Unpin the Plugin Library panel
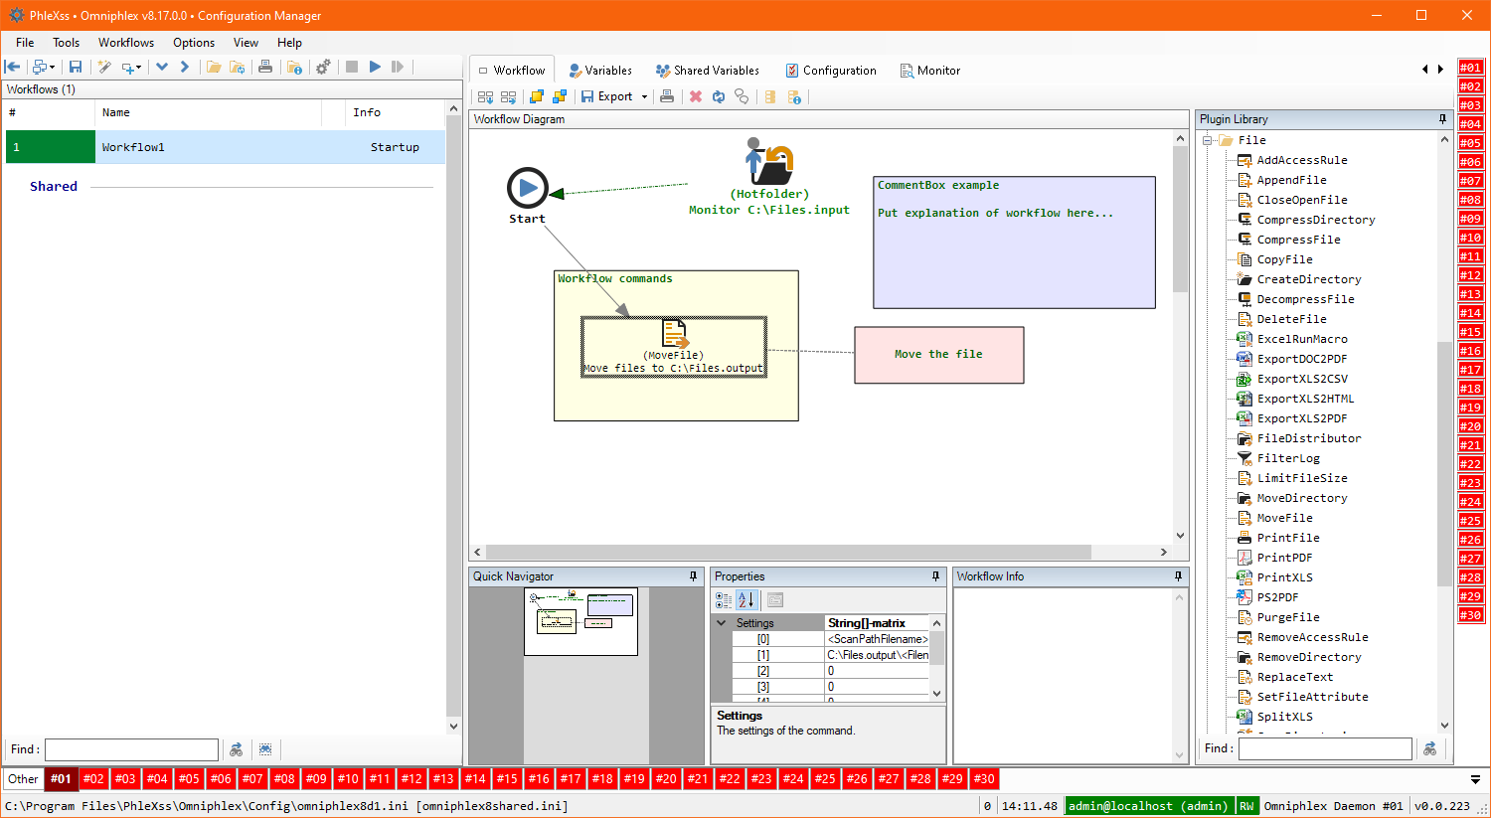This screenshot has height=818, width=1491. [x=1442, y=119]
